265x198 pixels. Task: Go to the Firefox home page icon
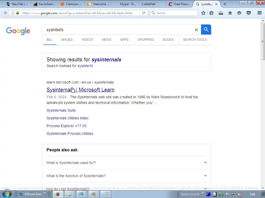pos(230,13)
